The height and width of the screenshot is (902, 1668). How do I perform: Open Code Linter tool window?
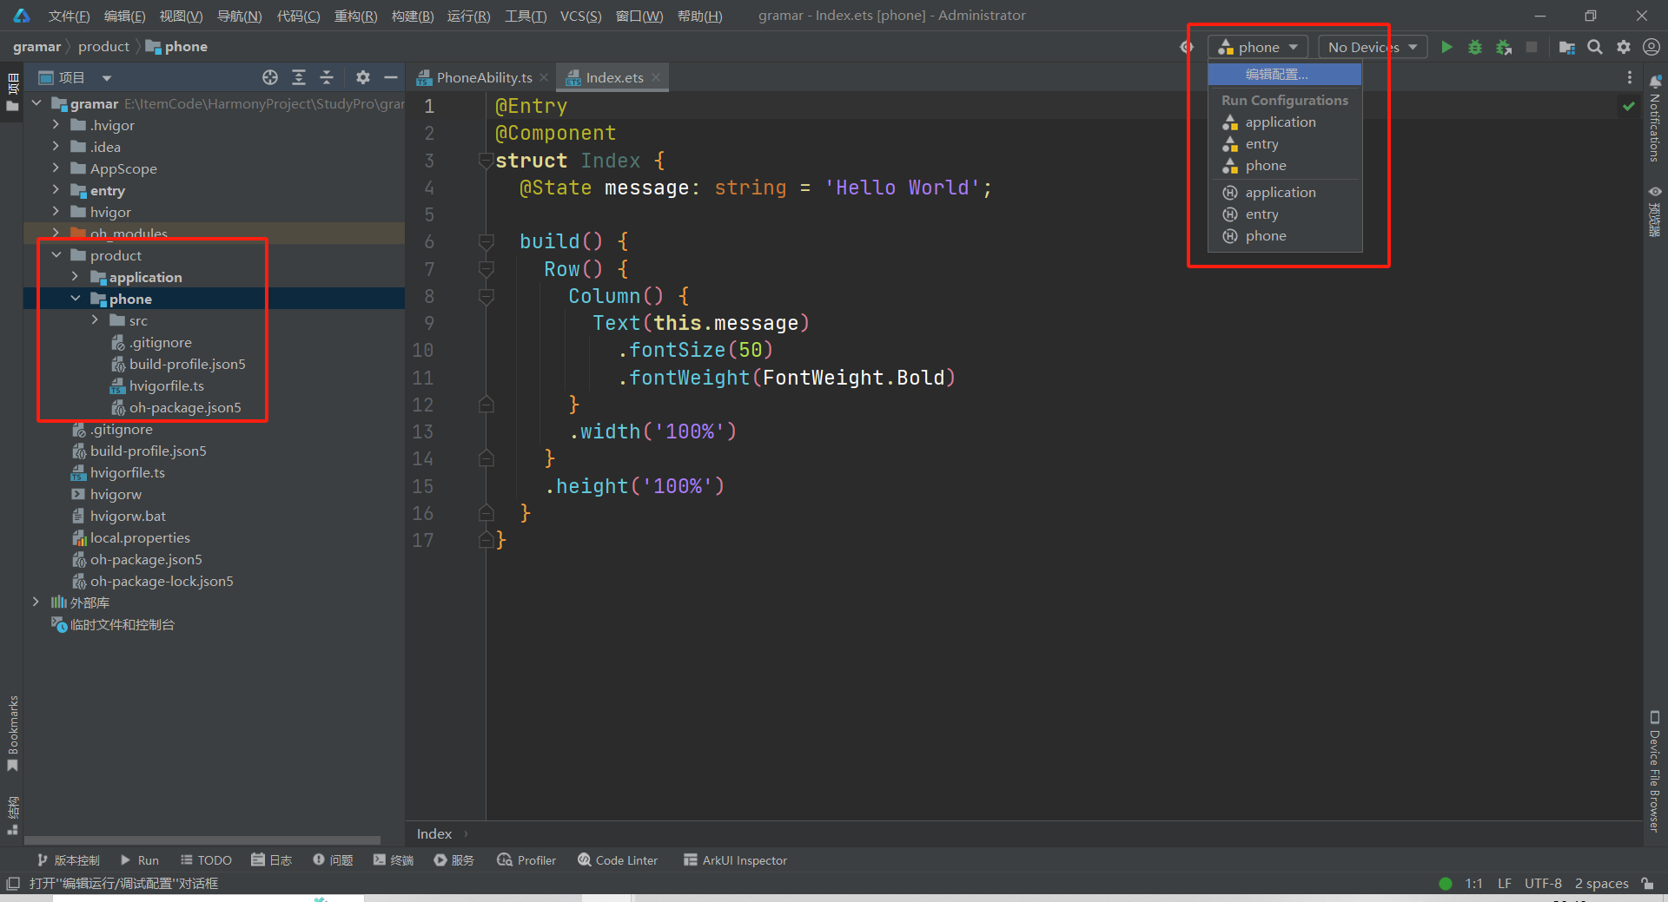[618, 860]
